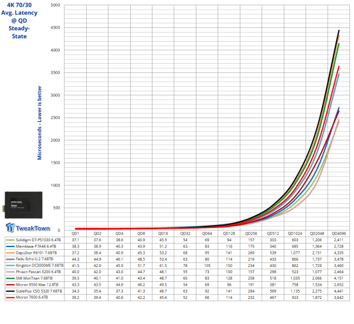The height and width of the screenshot is (324, 354).
Task: Click the QD2048 column header
Action: (317, 233)
